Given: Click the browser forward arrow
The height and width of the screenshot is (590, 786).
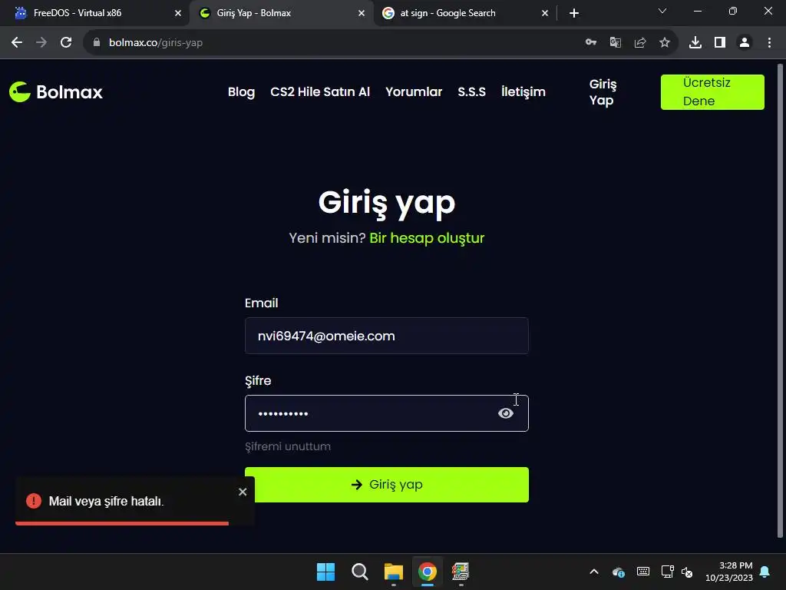Looking at the screenshot, I should click(x=41, y=43).
